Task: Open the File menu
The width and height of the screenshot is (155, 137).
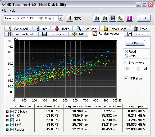Action: click(x=4, y=11)
